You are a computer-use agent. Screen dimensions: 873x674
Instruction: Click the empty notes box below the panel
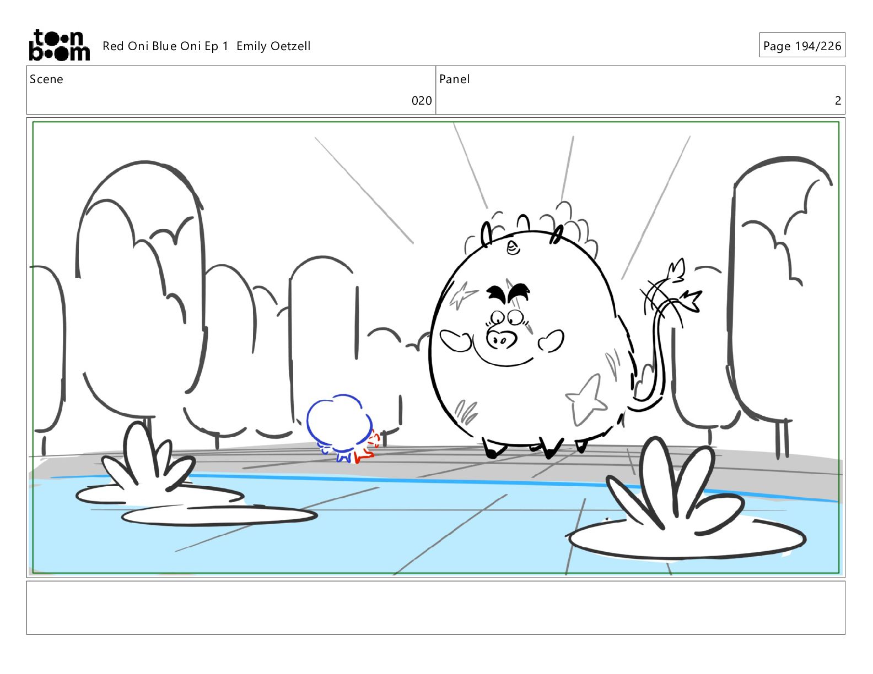point(435,608)
